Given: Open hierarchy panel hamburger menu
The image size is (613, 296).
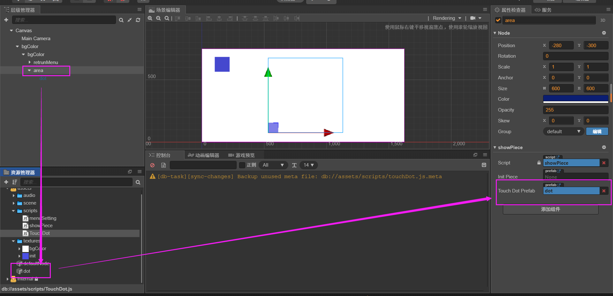Looking at the screenshot, I should 140,10.
